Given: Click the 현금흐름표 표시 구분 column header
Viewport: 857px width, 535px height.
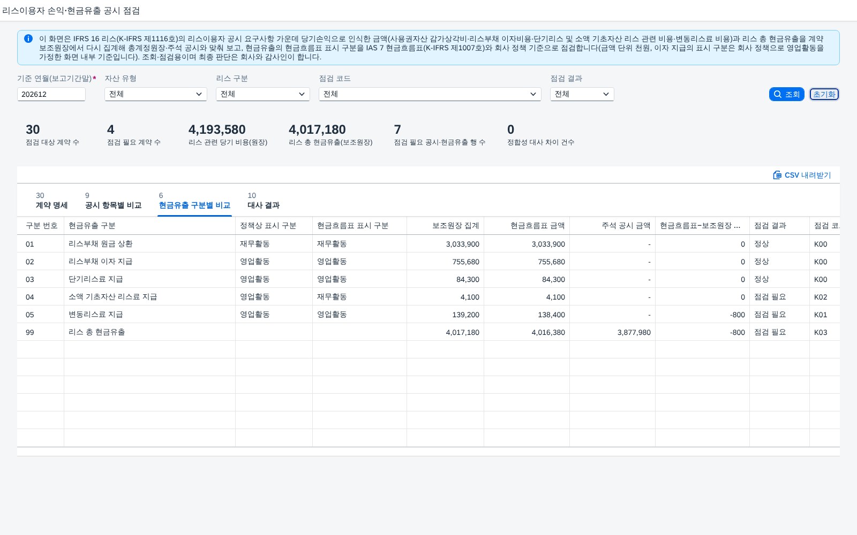Looking at the screenshot, I should [x=360, y=226].
